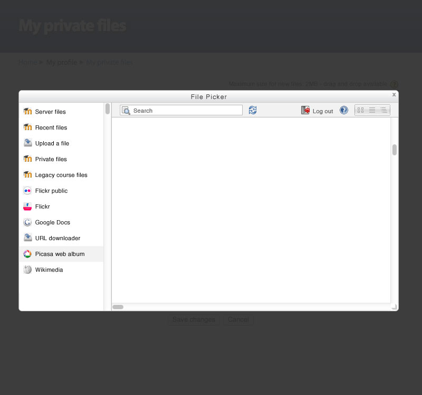Click the horizontal scrollbar thumb
Viewport: 422px width, 395px height.
118,307
